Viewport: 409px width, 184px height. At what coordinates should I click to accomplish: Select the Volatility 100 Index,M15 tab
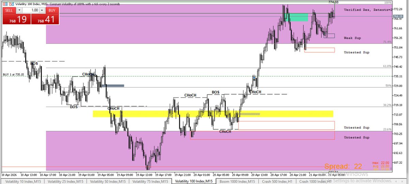click(194, 181)
